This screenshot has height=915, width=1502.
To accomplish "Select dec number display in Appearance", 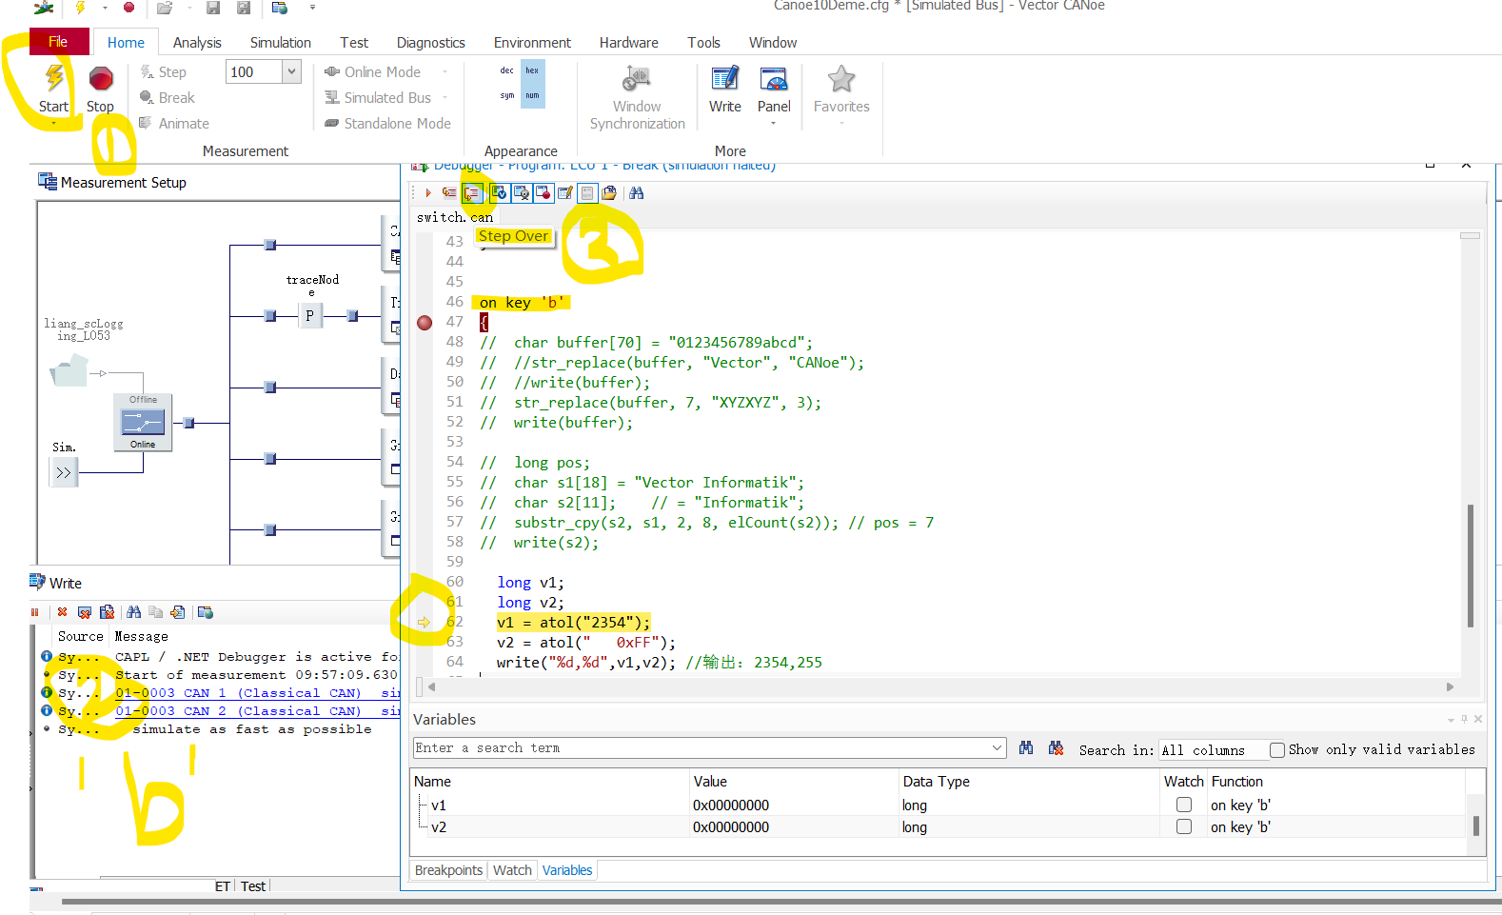I will [506, 70].
